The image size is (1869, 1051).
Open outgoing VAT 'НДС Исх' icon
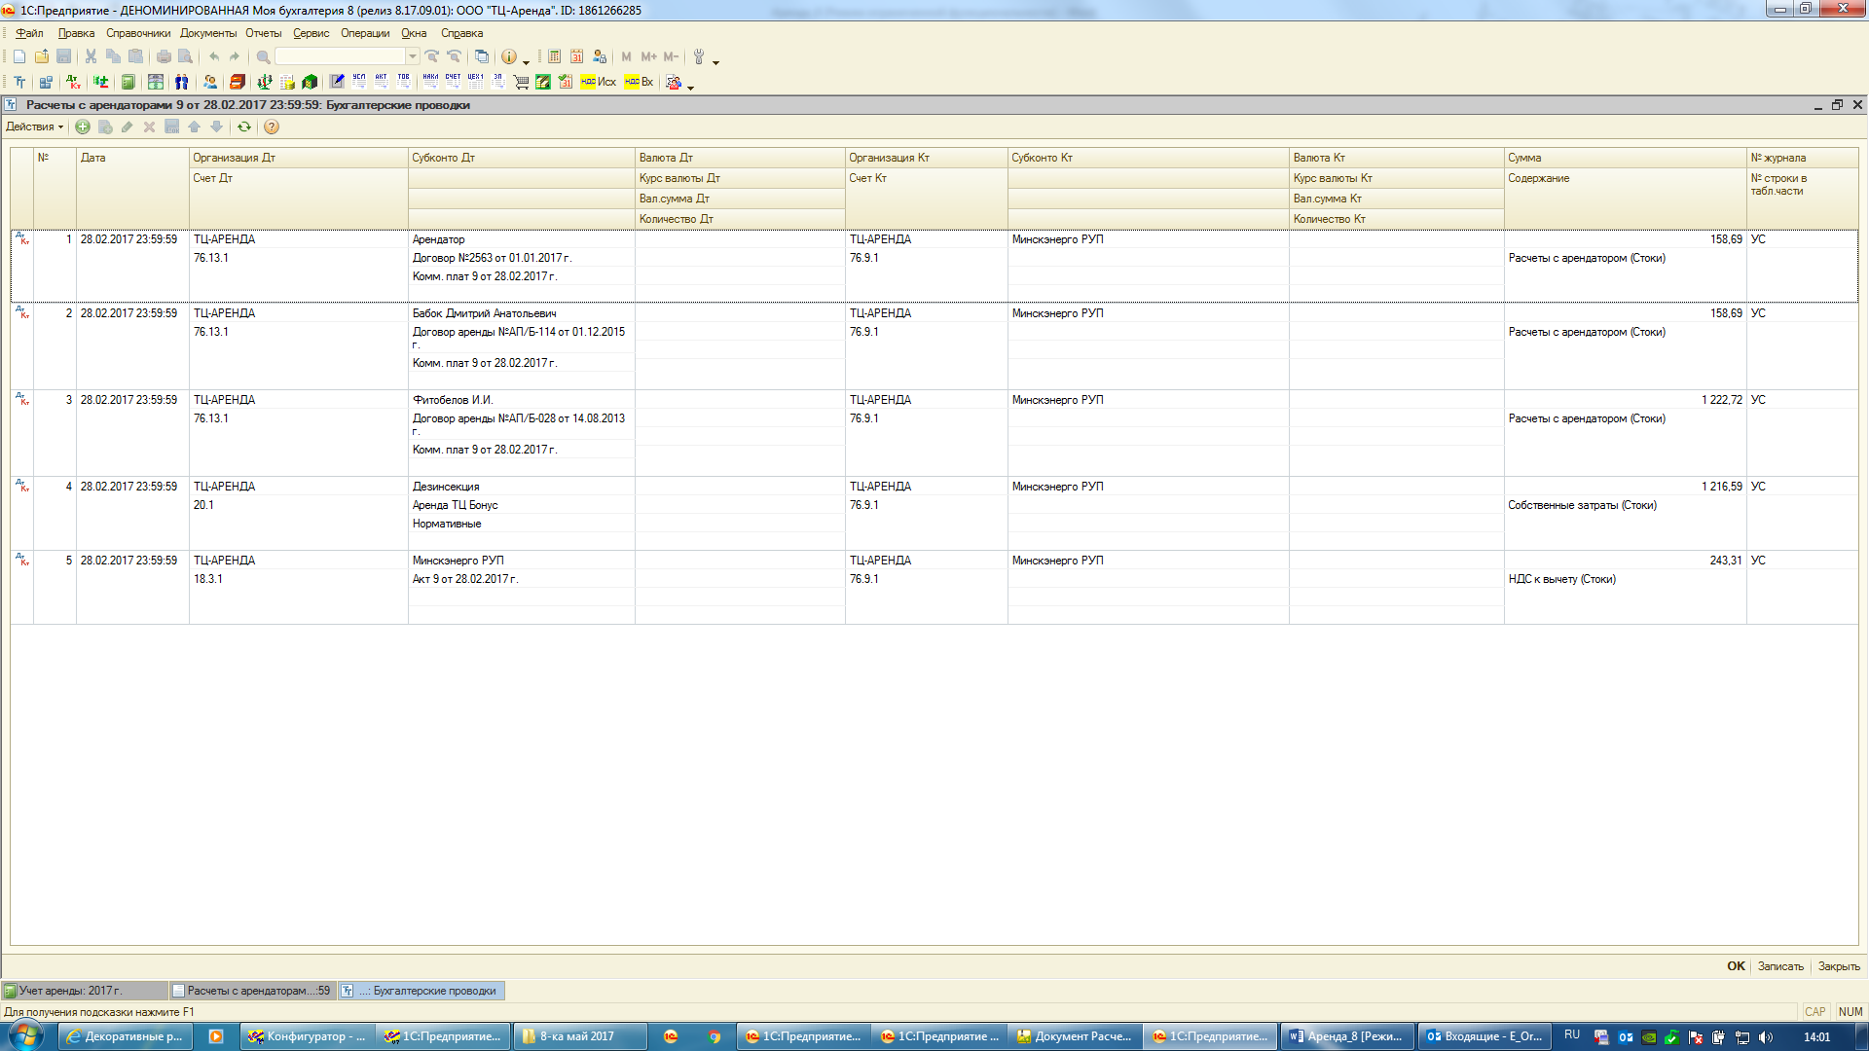(x=598, y=83)
